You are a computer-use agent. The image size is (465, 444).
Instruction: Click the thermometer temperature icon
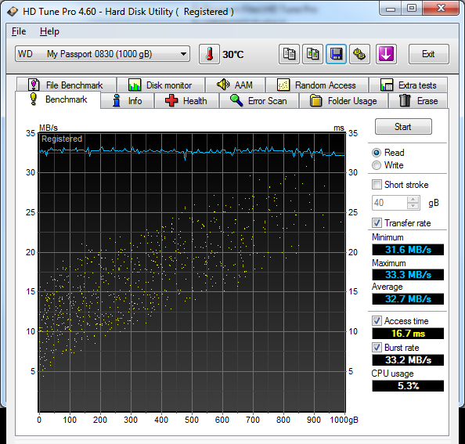(209, 54)
